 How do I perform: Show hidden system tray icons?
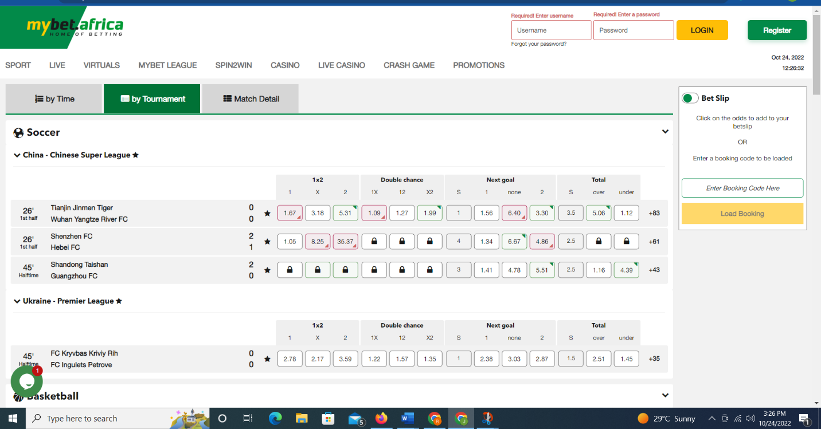click(712, 419)
